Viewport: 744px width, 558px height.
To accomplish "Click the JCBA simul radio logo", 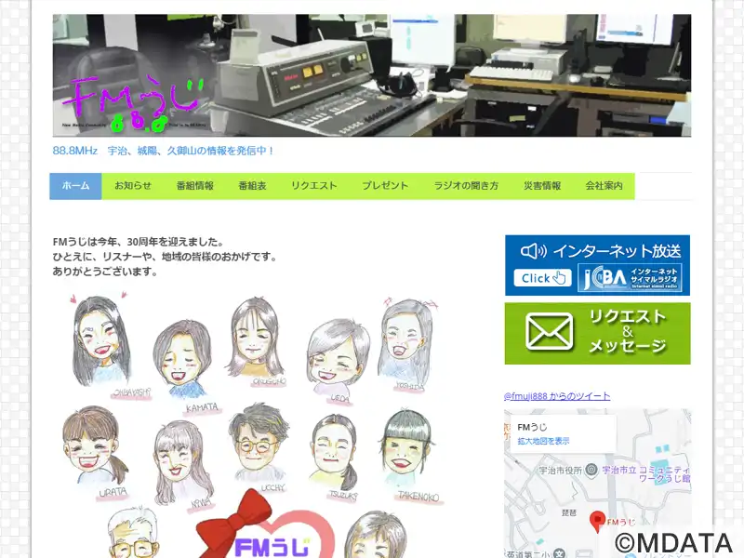I will pos(630,277).
